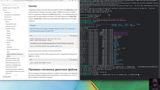The height and width of the screenshot is (90, 160).
Task: Open 'Документация по основам .NET' in the sidebar
Action: (11, 8)
